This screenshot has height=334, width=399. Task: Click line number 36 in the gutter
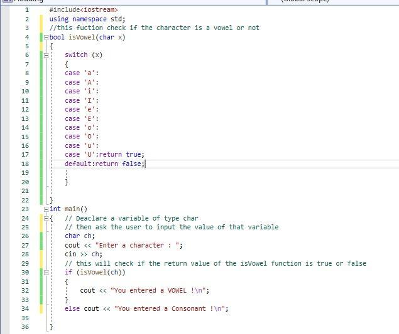[x=25, y=327]
